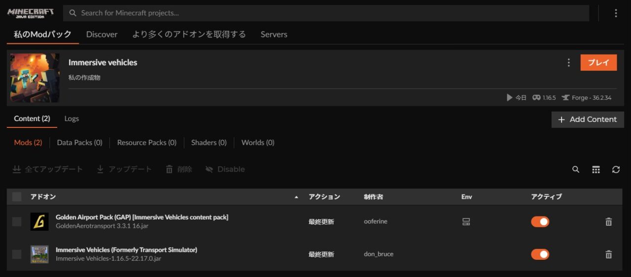Click the search addons magnifier icon

pyautogui.click(x=576, y=169)
